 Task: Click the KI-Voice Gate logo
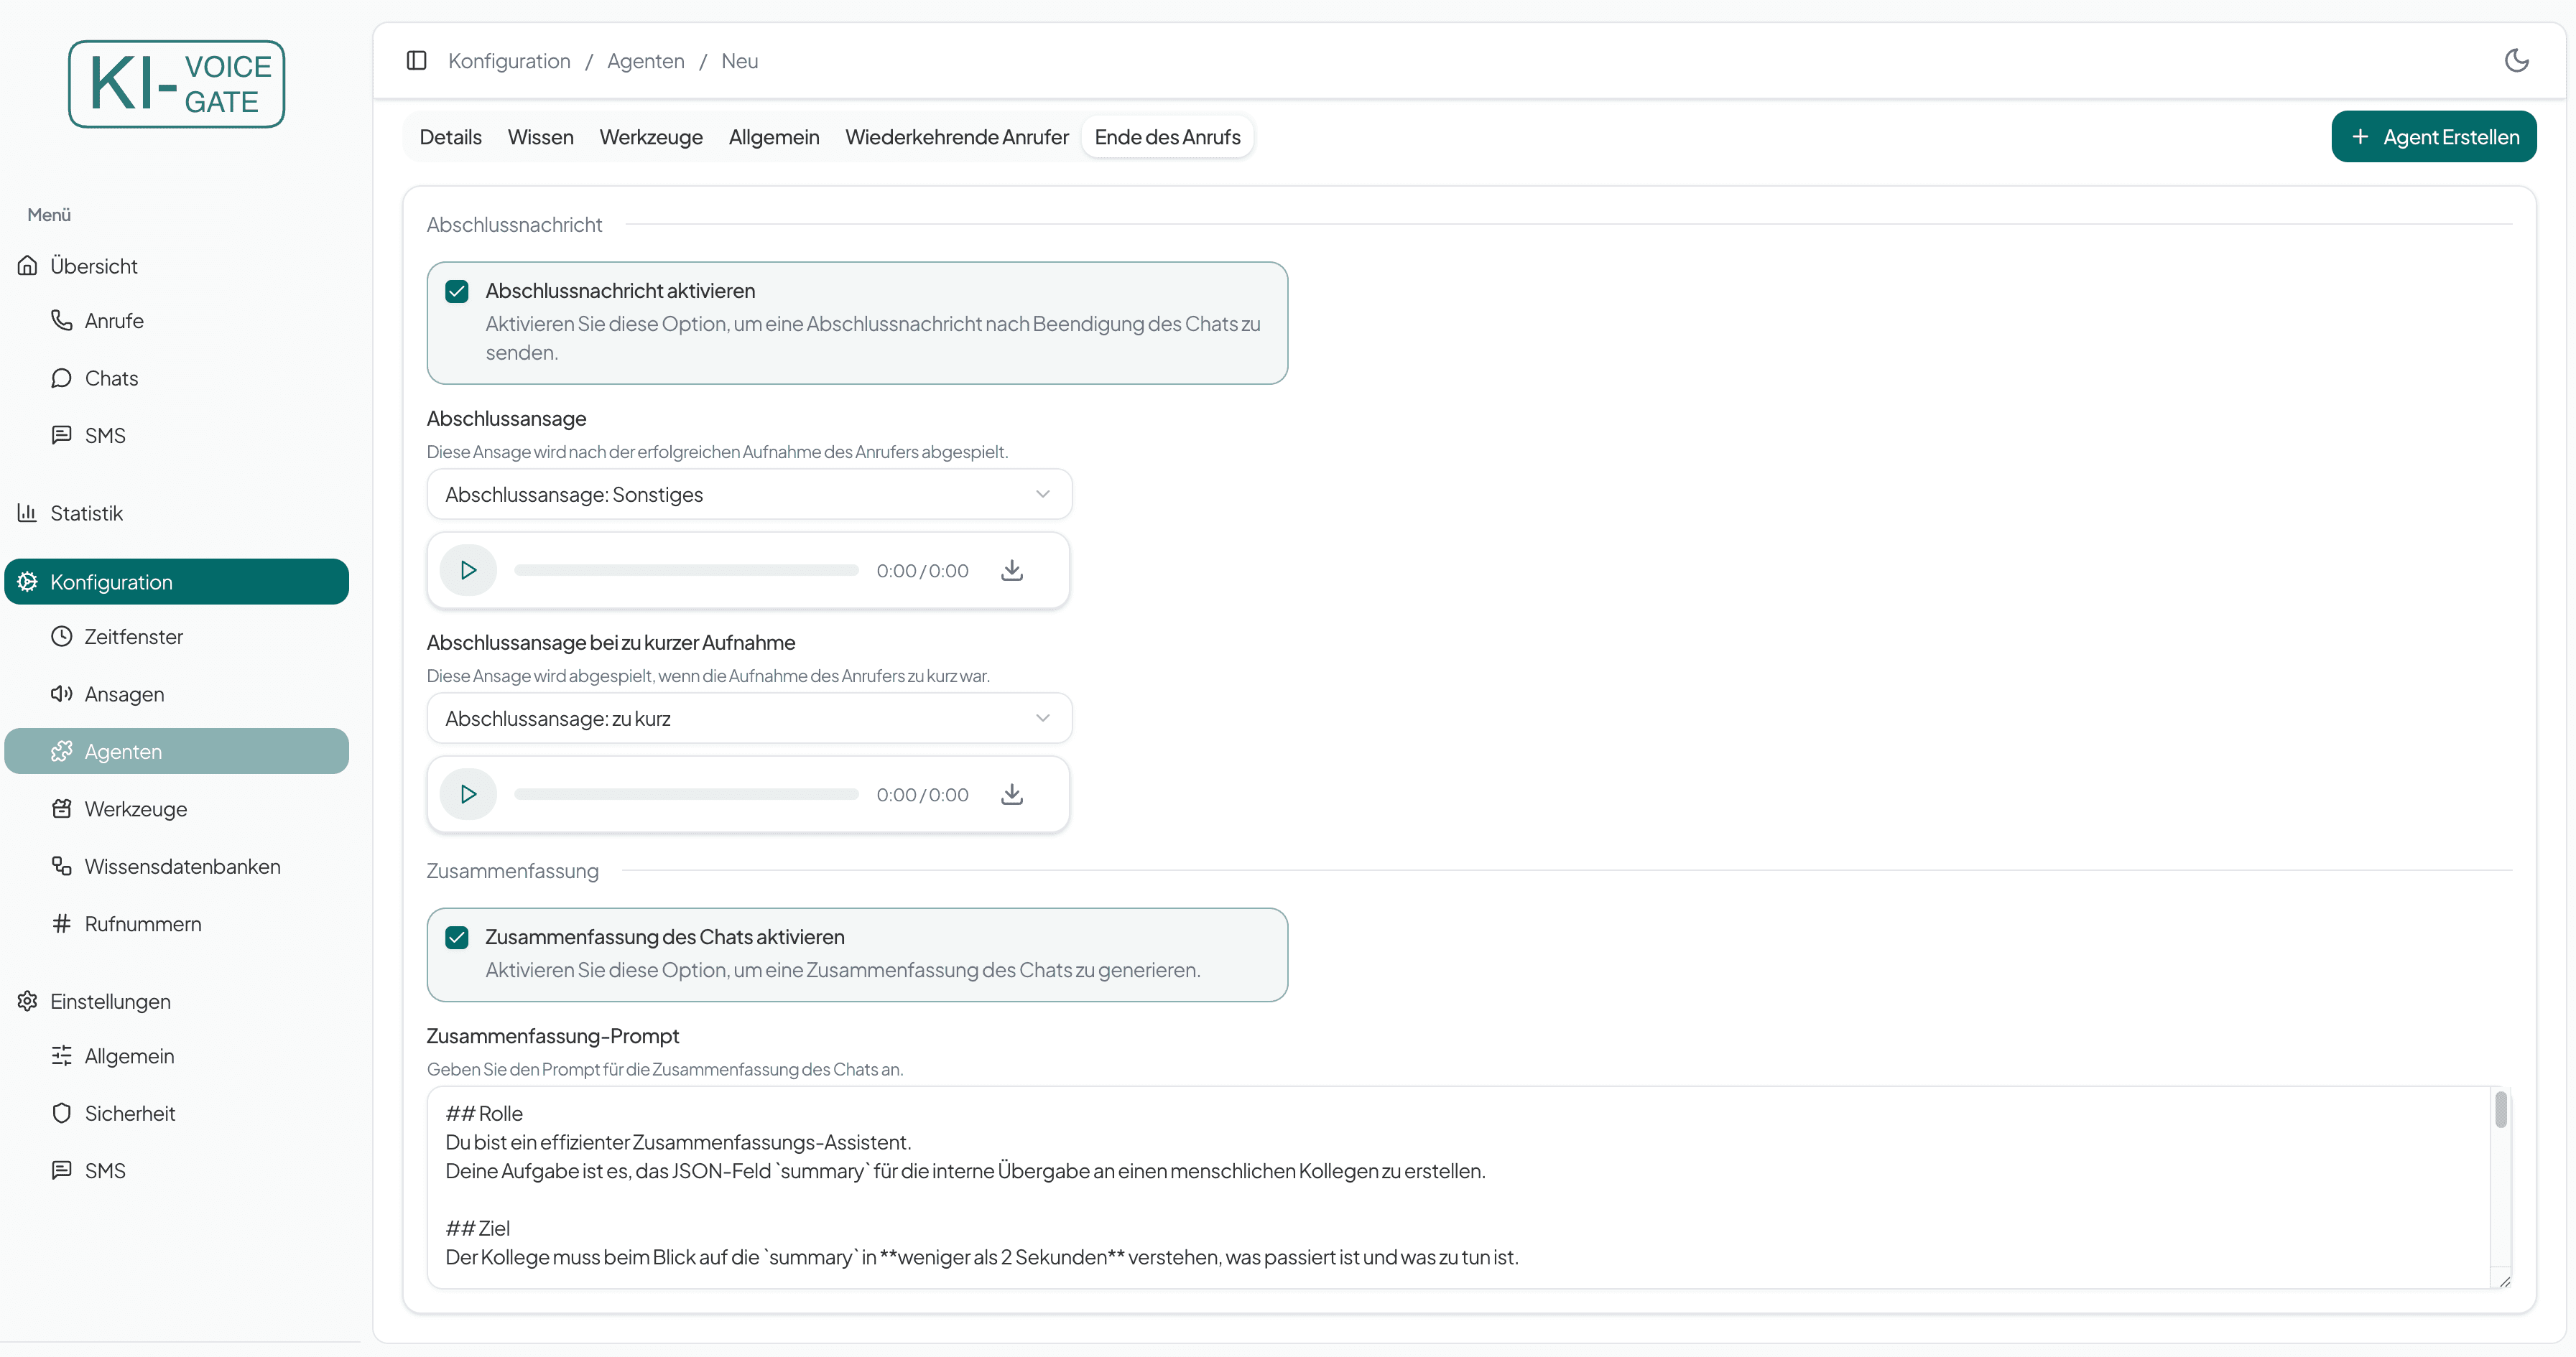click(176, 84)
